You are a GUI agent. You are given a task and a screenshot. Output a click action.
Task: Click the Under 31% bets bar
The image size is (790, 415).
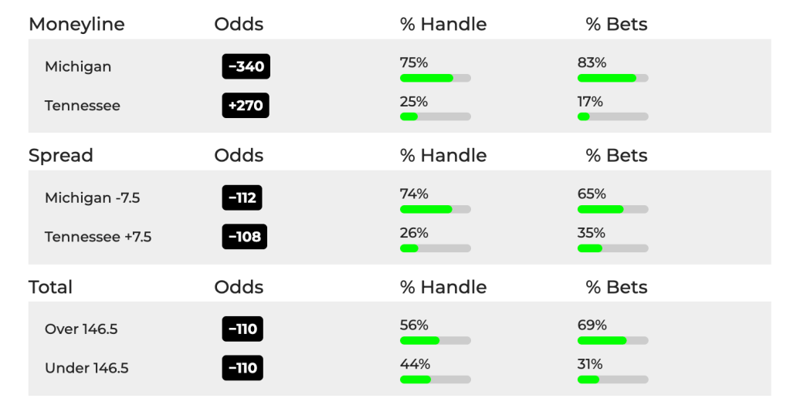(x=612, y=380)
